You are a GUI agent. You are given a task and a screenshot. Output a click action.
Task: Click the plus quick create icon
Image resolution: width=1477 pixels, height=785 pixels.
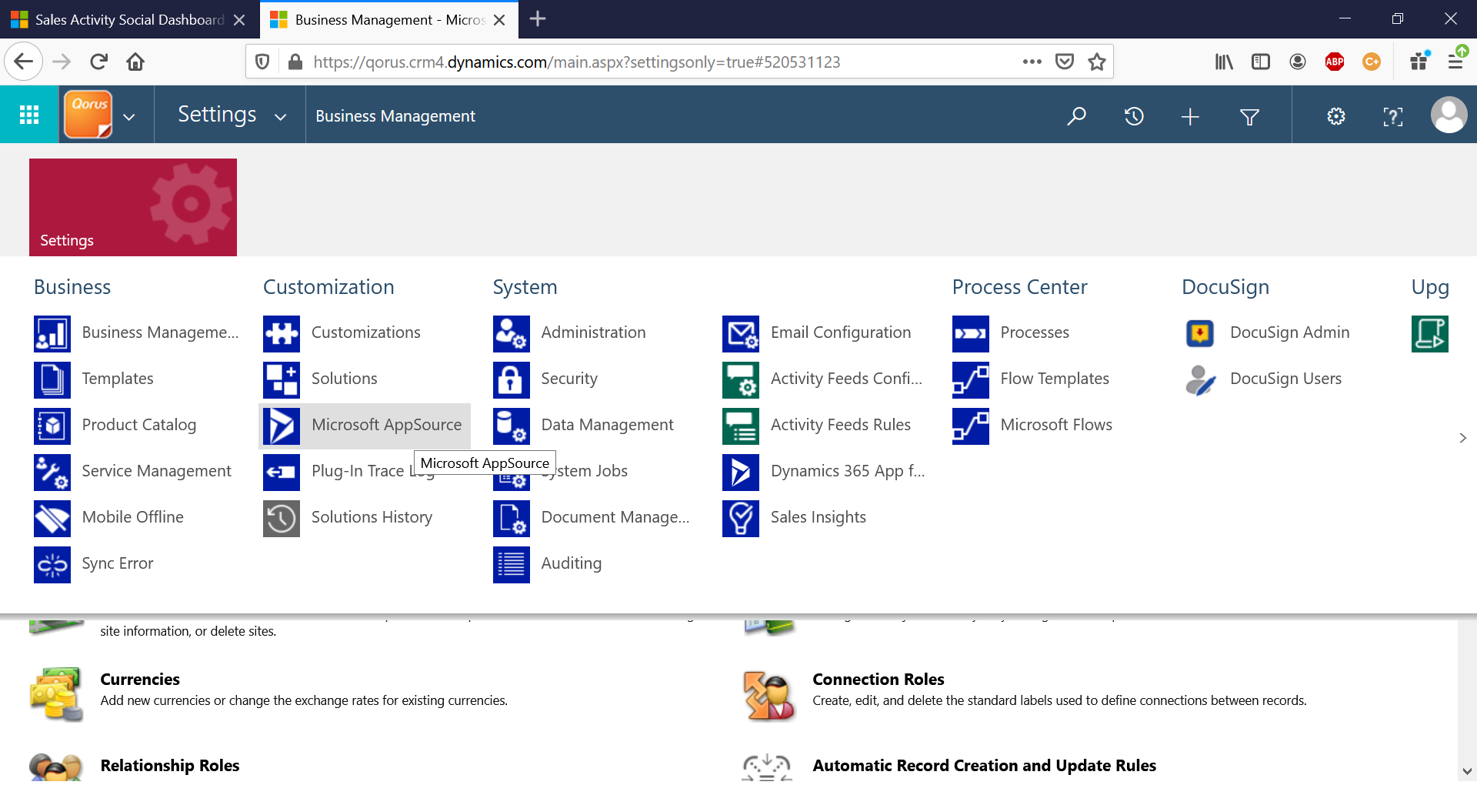pyautogui.click(x=1190, y=116)
